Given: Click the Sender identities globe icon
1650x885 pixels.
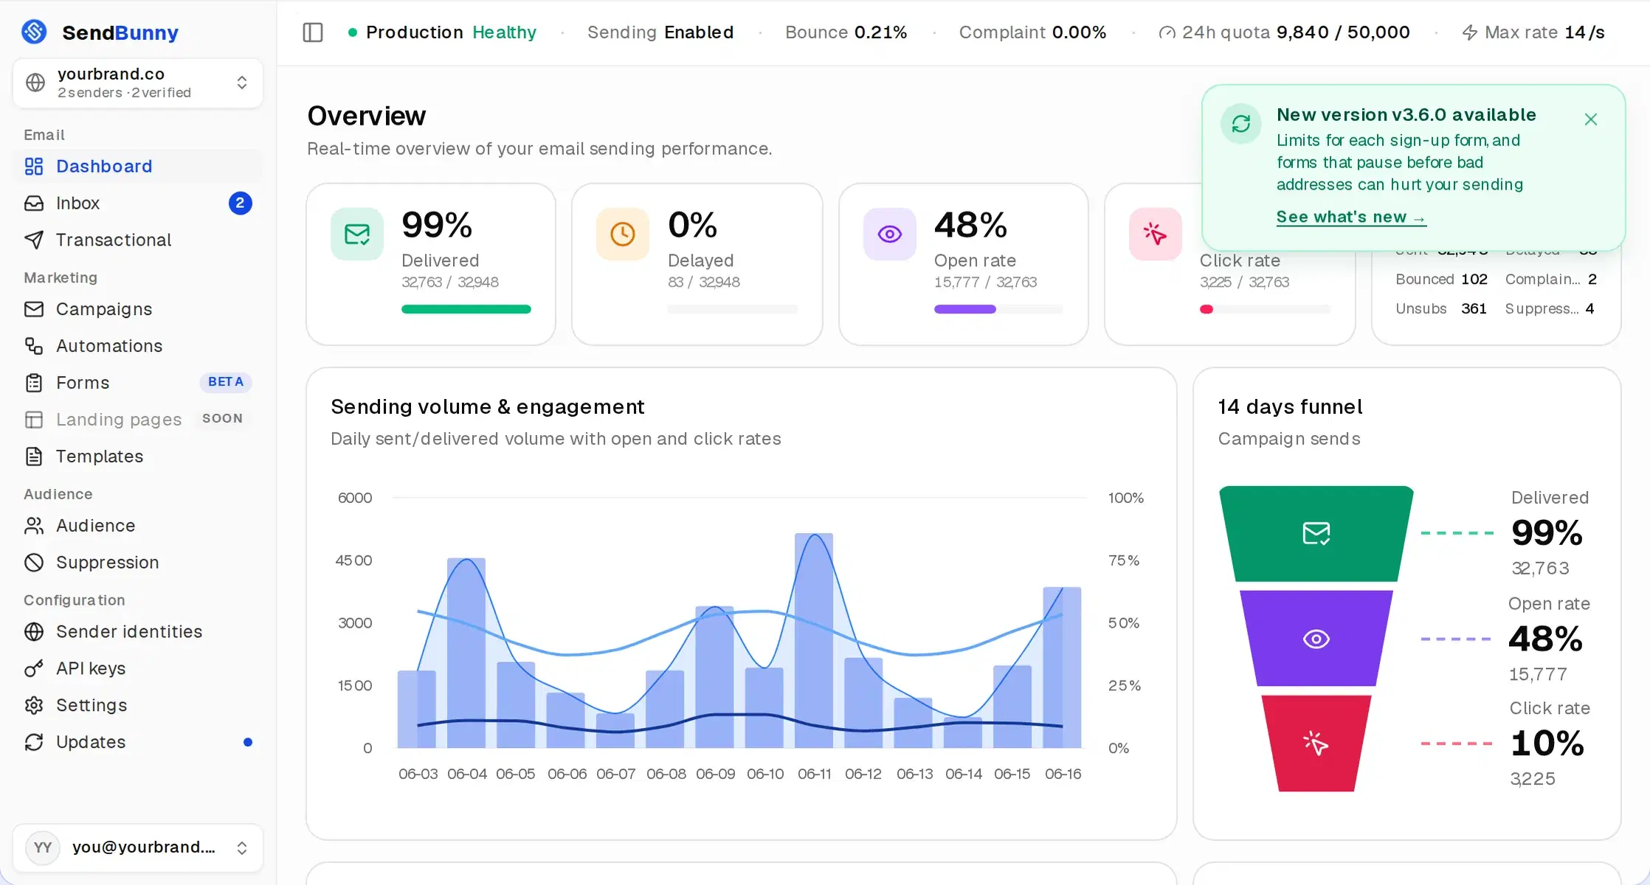Looking at the screenshot, I should [x=34, y=632].
